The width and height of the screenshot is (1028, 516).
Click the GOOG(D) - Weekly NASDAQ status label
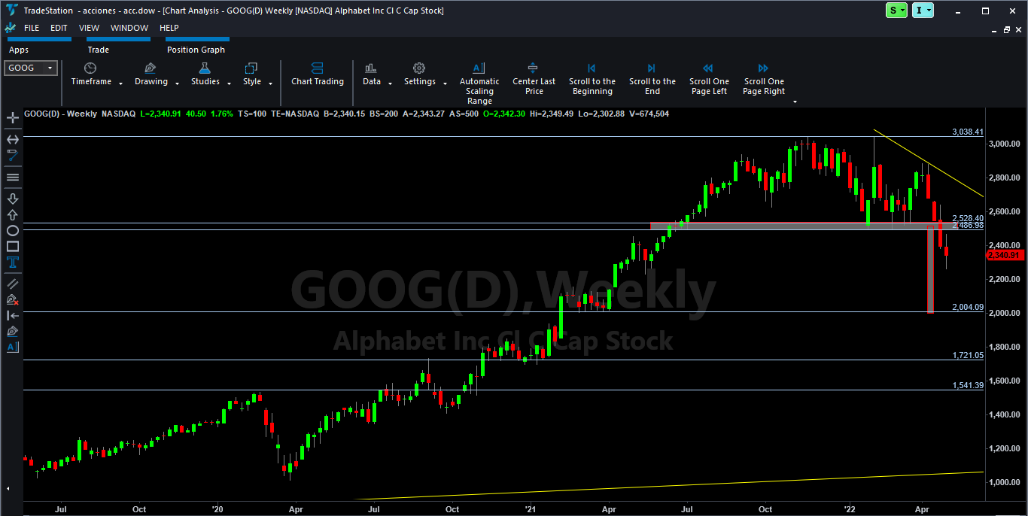click(80, 114)
